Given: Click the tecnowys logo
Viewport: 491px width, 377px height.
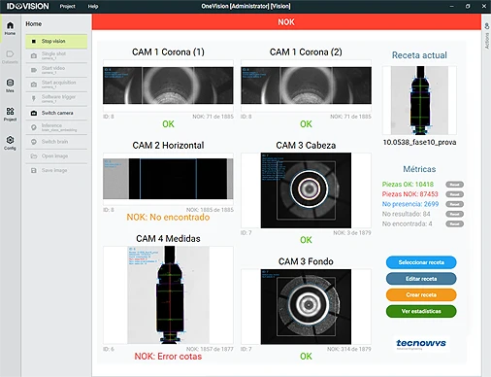Looking at the screenshot, I should coord(421,344).
